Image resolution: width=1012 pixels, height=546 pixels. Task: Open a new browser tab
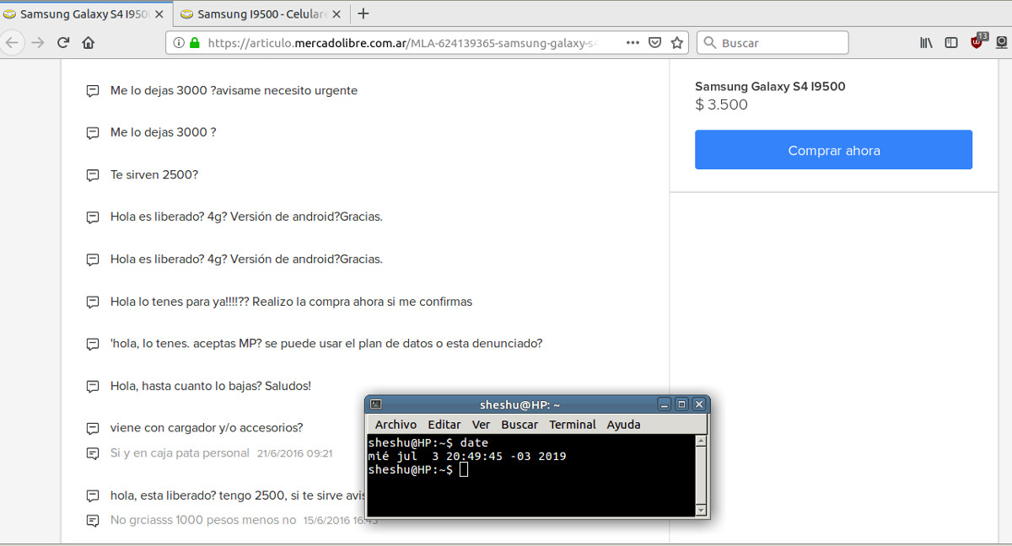[x=363, y=13]
